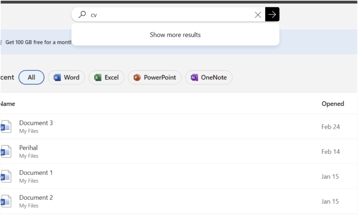Screen dimensions: 358x215
Task: Click Word file icon beside Document 1
Action: pos(6,176)
